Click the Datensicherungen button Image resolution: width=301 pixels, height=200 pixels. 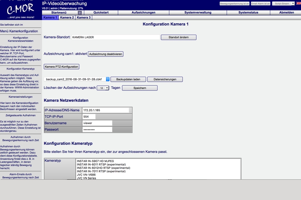pyautogui.click(x=165, y=79)
